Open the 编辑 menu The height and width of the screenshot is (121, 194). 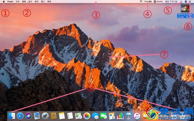coord(24,2)
